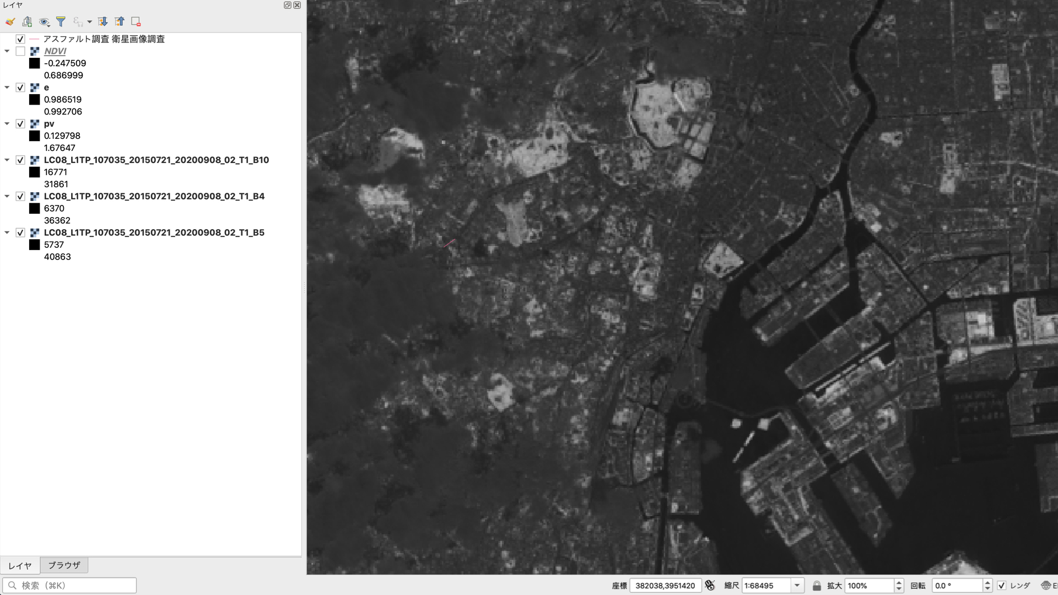Click the raster icon beside the B4 layer
Image resolution: width=1058 pixels, height=595 pixels.
coord(34,197)
